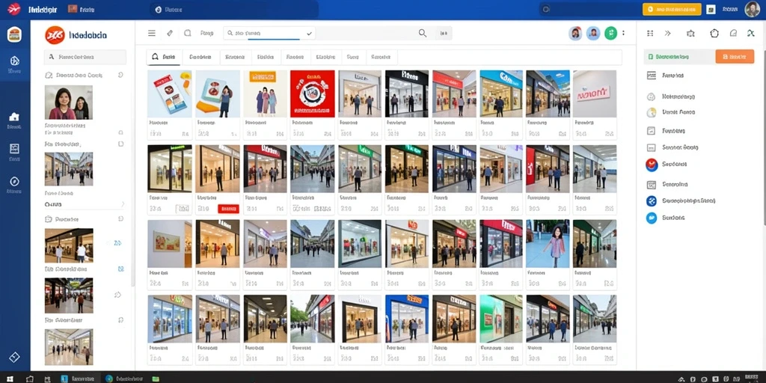This screenshot has width=766, height=383.
Task: Click the yellow button in top bar
Action: pyautogui.click(x=672, y=9)
